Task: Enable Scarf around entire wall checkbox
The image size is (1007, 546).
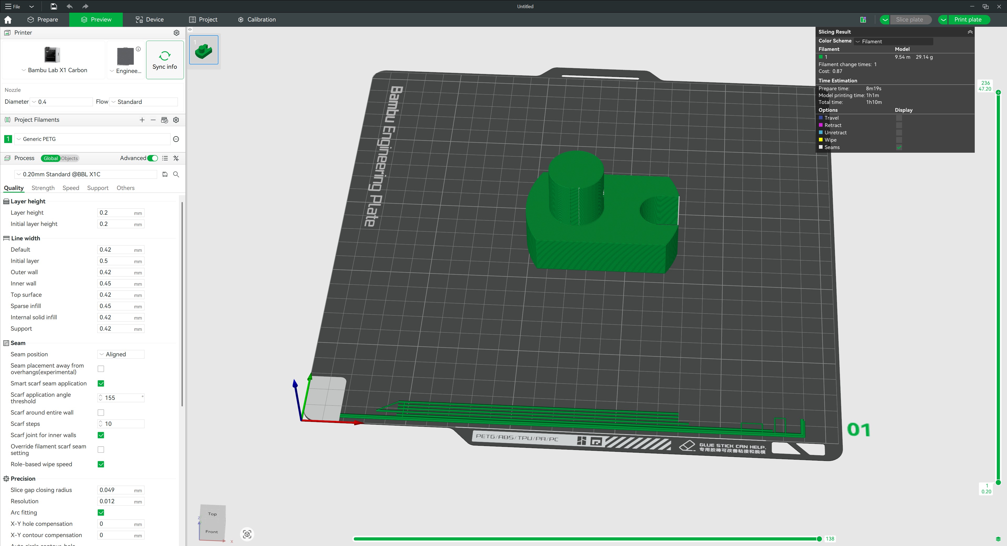Action: click(x=101, y=413)
